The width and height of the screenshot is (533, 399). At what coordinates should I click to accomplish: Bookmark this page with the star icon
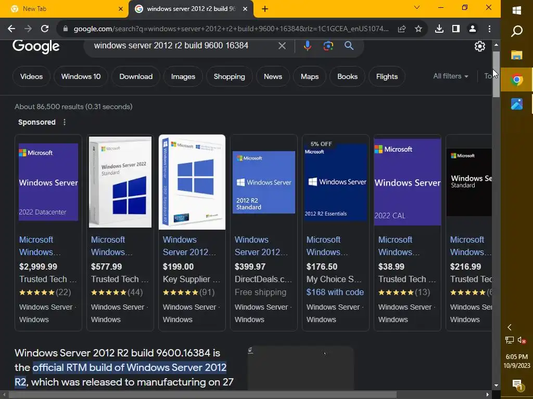point(418,29)
